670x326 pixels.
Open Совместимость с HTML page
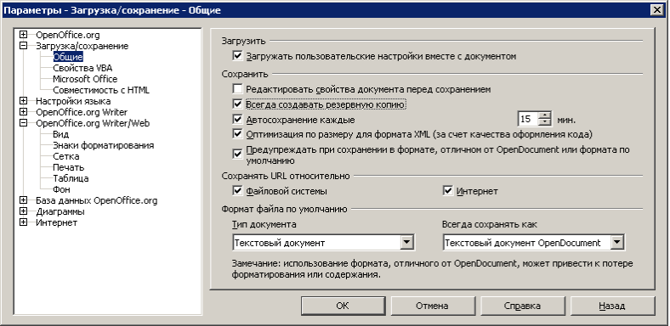tap(101, 90)
